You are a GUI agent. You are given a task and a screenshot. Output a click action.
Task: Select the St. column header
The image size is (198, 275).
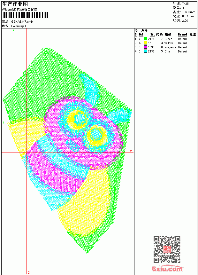[x=152, y=35]
